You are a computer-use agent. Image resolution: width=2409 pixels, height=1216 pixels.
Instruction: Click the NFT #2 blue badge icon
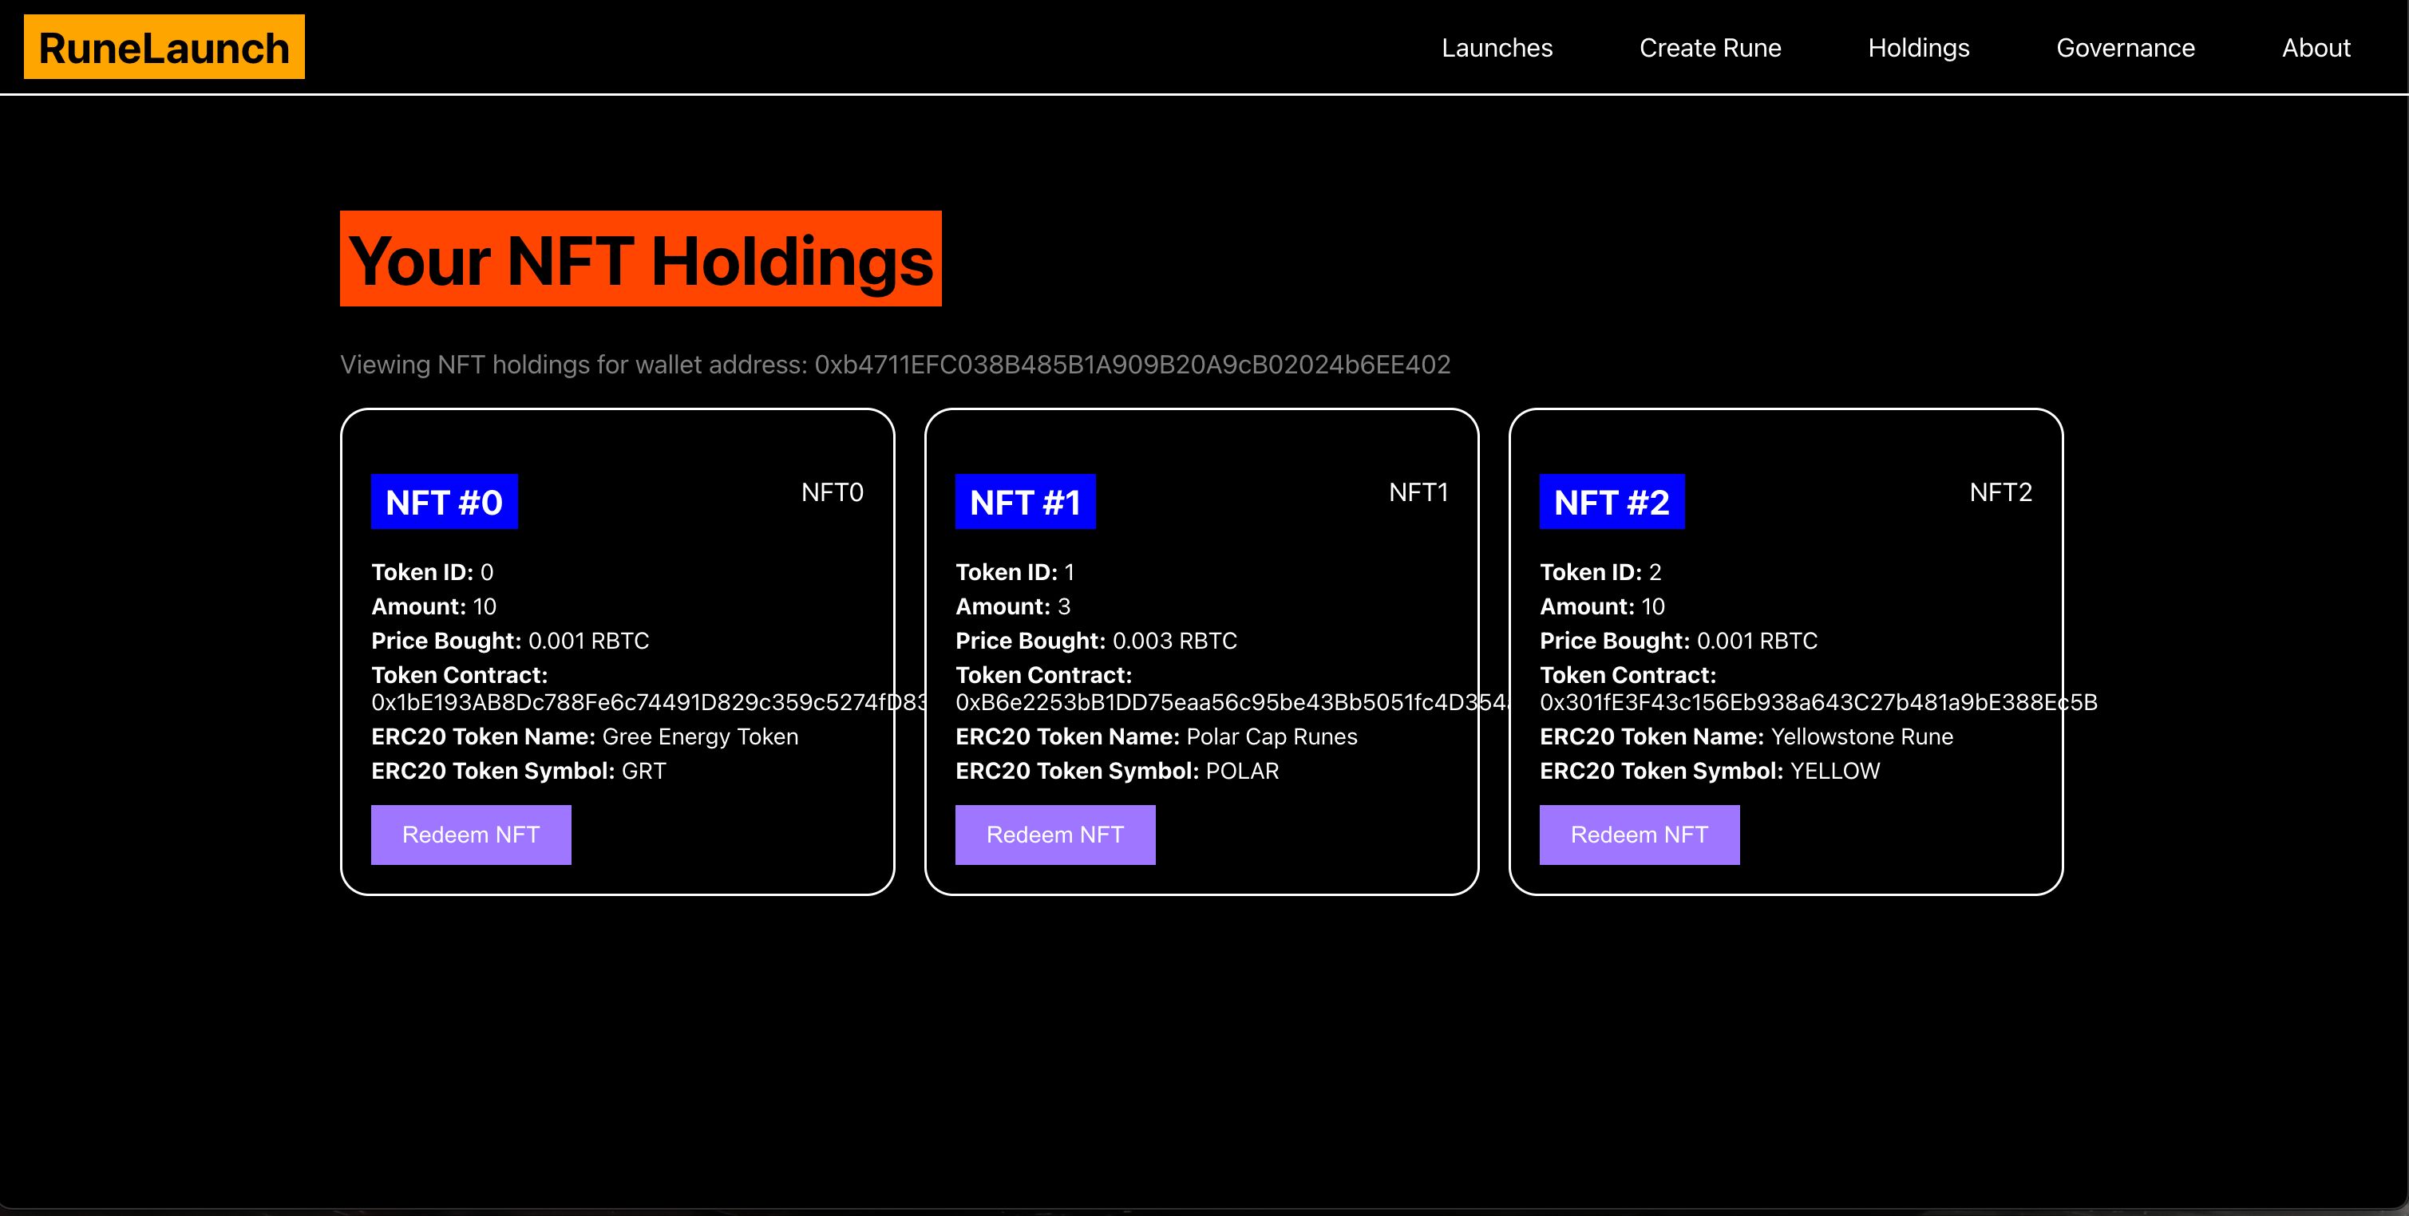click(1613, 501)
